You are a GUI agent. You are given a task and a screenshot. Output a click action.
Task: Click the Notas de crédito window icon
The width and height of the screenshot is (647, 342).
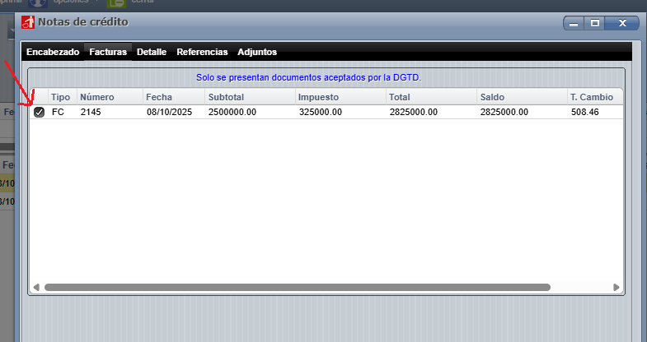point(28,22)
